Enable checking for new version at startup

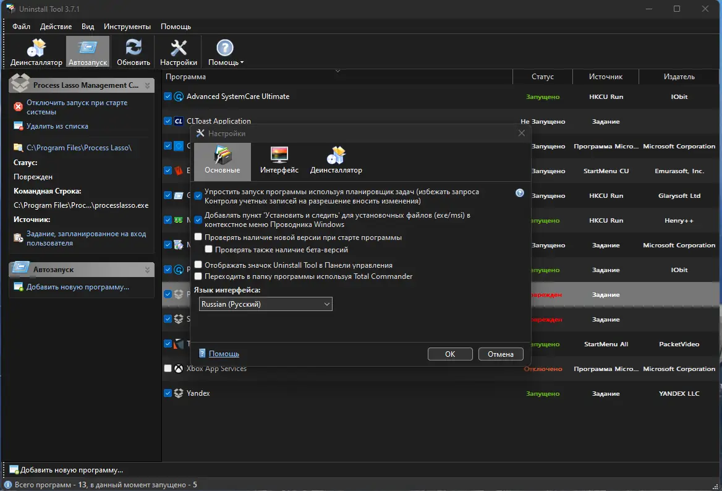point(198,237)
